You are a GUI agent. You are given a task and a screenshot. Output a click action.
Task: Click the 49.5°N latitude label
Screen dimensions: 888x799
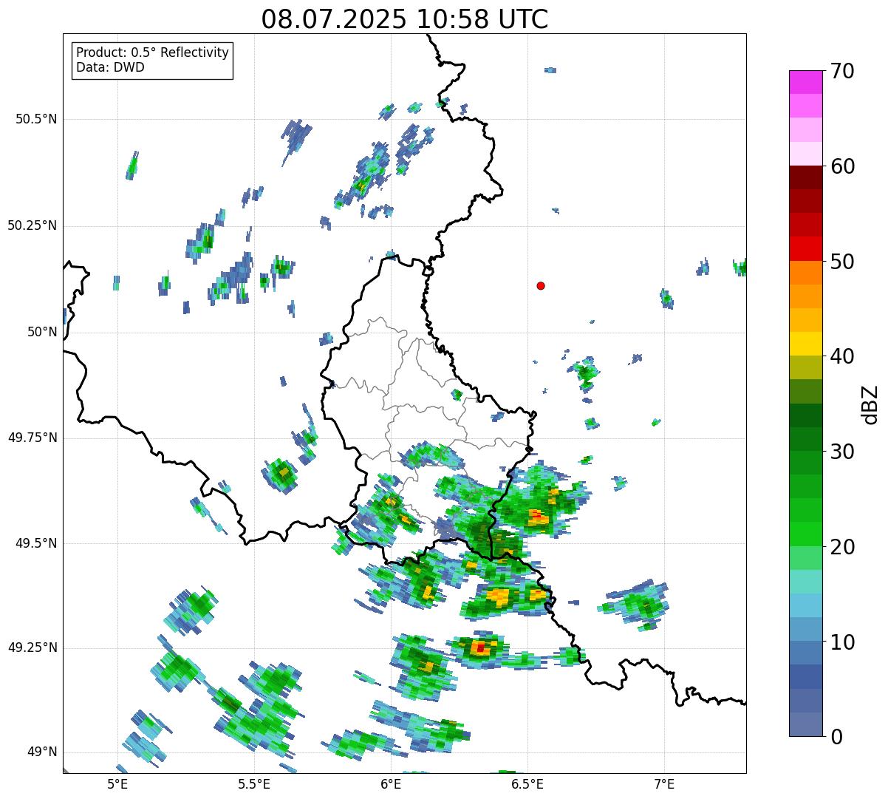coord(36,543)
